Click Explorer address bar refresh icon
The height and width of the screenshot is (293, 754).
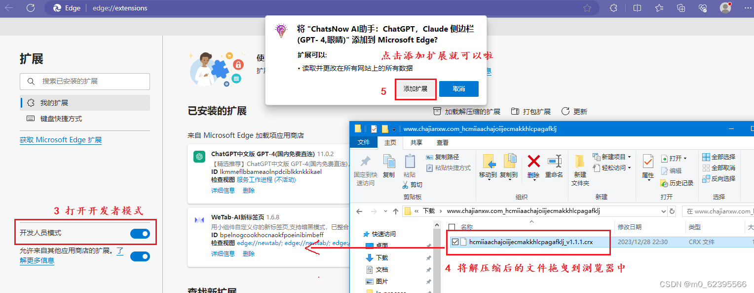672,211
